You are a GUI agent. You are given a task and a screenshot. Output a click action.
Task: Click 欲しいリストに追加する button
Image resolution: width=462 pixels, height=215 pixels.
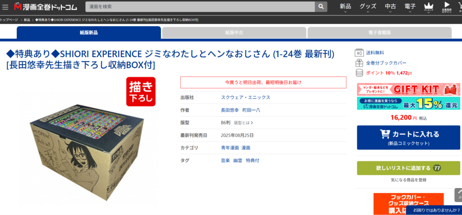[x=408, y=168]
